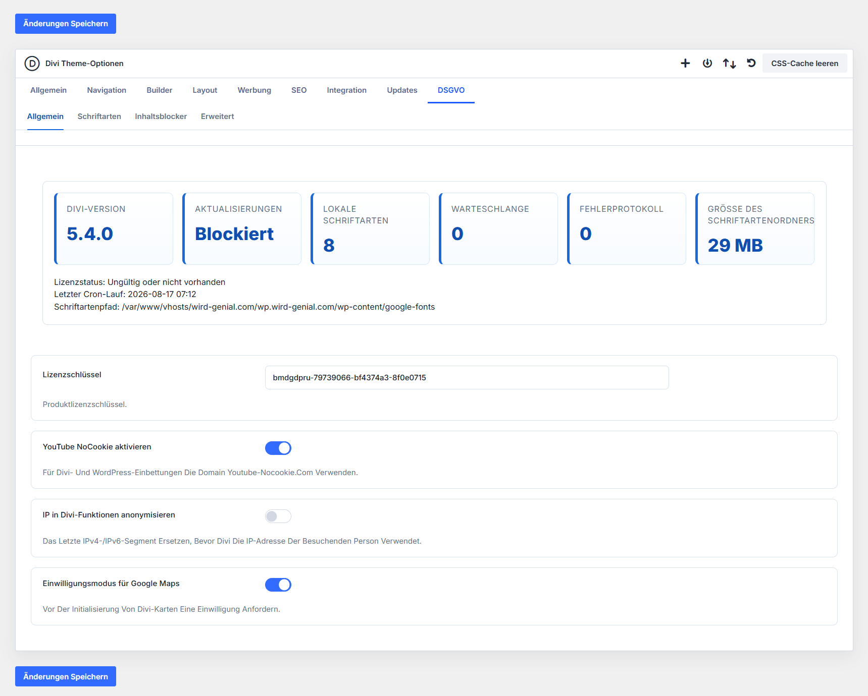Screen dimensions: 868x696
Task: Clear CSS cache with CSS-Cache leeren
Action: [x=805, y=63]
